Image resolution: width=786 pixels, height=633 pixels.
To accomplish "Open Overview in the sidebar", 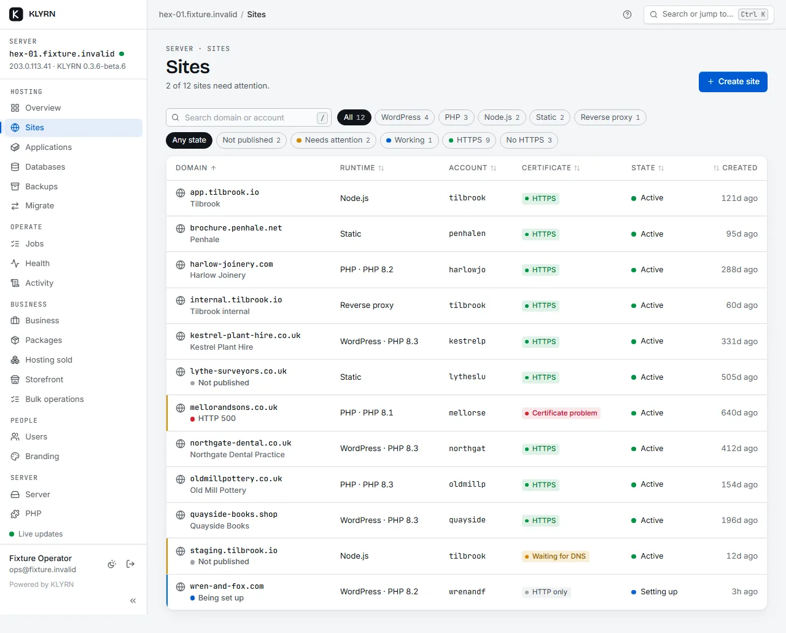I will pyautogui.click(x=74, y=108).
